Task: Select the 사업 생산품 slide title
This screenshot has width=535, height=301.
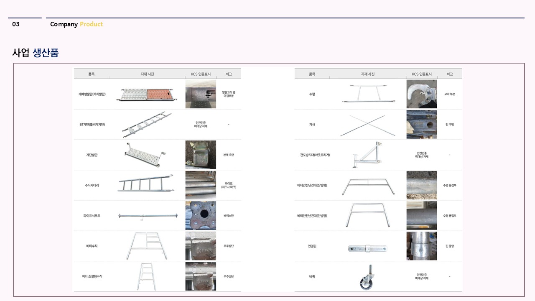Action: [x=36, y=53]
